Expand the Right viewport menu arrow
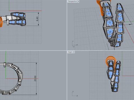This screenshot has height=100, width=134. tap(74, 52)
